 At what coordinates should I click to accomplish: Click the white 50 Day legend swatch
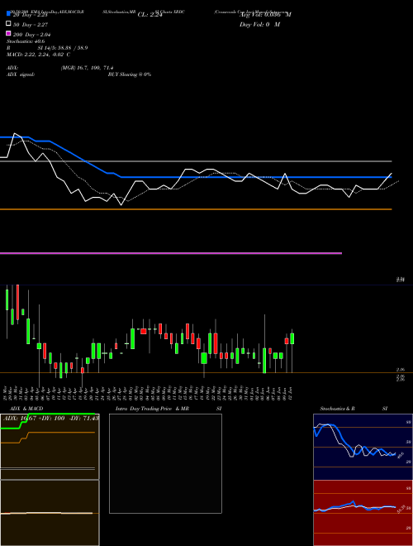click(9, 23)
